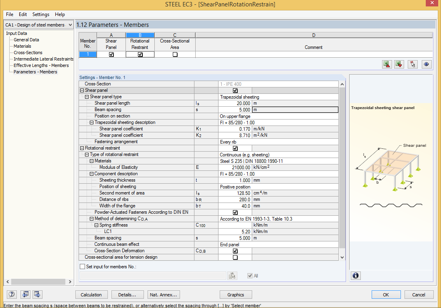Open the Edit menu

click(23, 14)
